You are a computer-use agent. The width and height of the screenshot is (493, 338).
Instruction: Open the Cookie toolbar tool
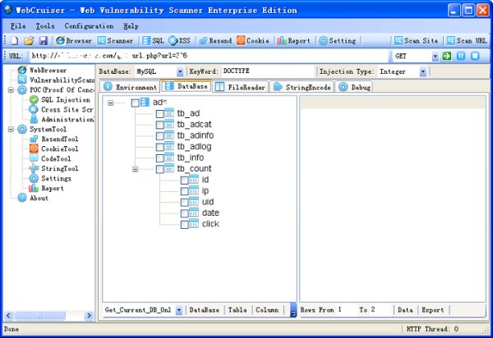click(x=253, y=40)
